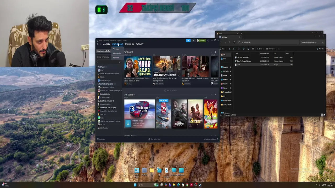Click Rename icon in Explorer toolbar
The height and width of the screenshot is (188, 335).
tap(243, 49)
